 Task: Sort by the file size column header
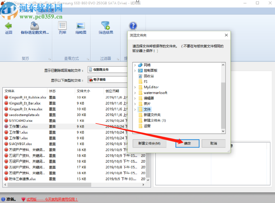83,91
